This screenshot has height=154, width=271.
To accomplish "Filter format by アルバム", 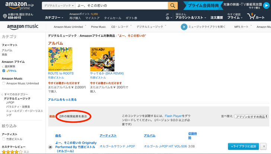I will coord(7,50).
